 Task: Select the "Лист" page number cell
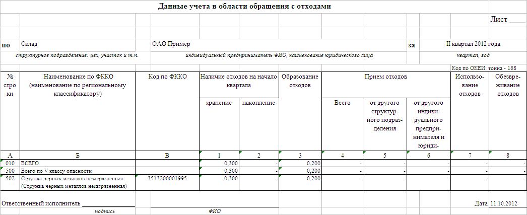tap(507, 20)
